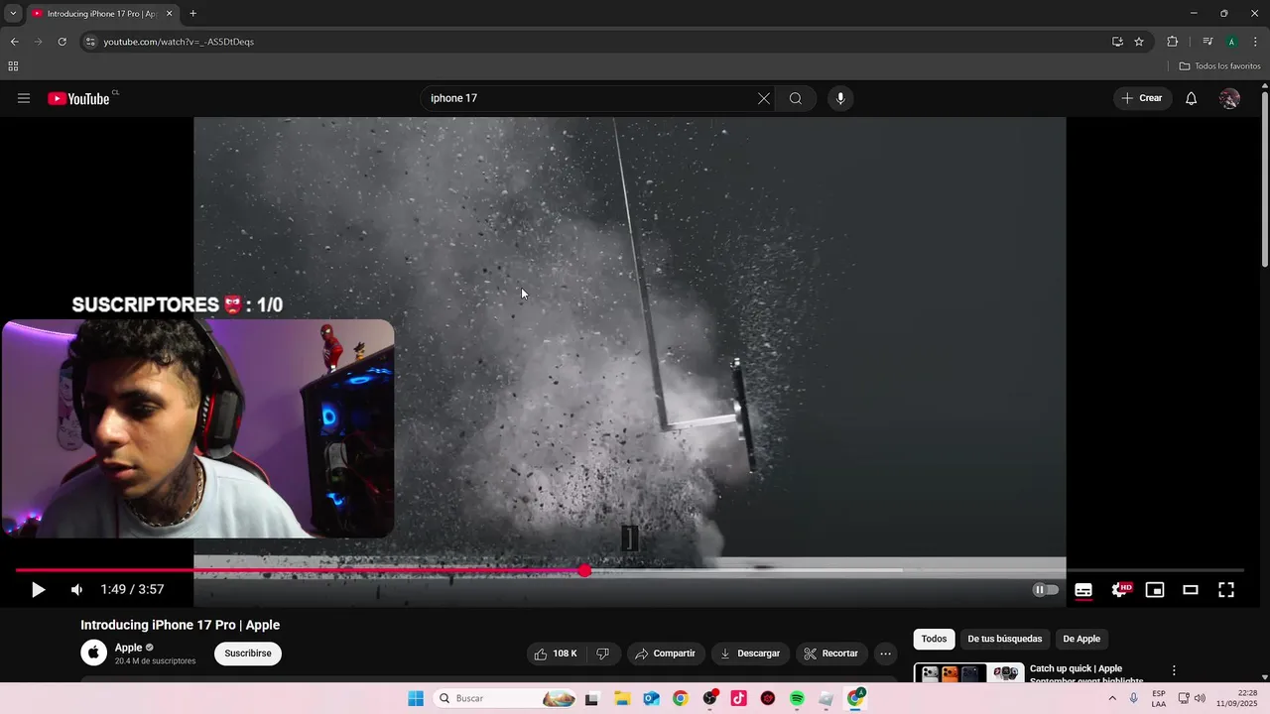Viewport: 1270px width, 714px height.
Task: Open Outlook from the taskbar
Action: [651, 698]
